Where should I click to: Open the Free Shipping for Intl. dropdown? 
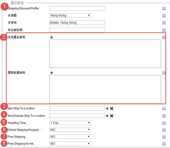(70, 144)
